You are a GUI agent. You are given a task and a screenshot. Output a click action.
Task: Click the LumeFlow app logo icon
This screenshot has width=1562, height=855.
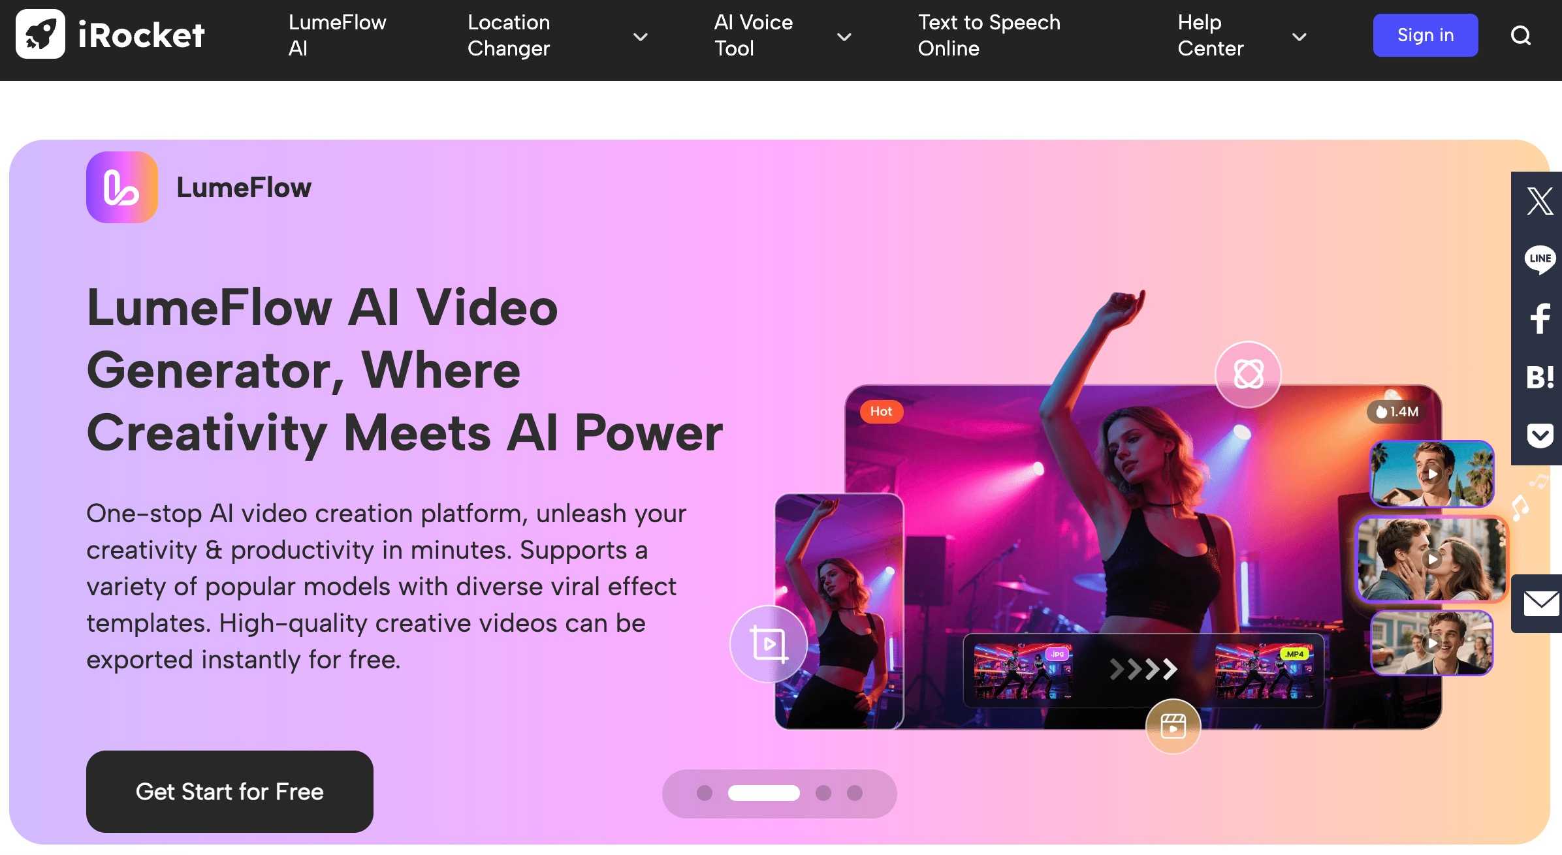tap(122, 187)
